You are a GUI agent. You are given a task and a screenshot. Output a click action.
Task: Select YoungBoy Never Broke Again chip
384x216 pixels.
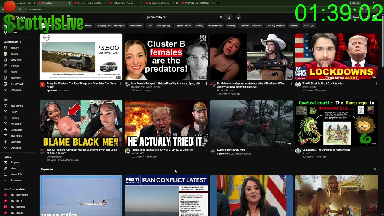(x=110, y=26)
